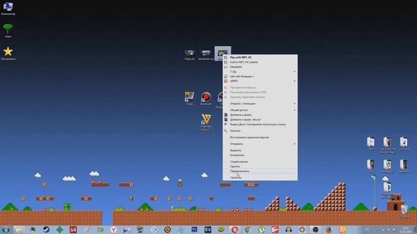Choose Add to MPC-HC playlist
Image resolution: width=417 pixels, height=234 pixels.
[260, 62]
